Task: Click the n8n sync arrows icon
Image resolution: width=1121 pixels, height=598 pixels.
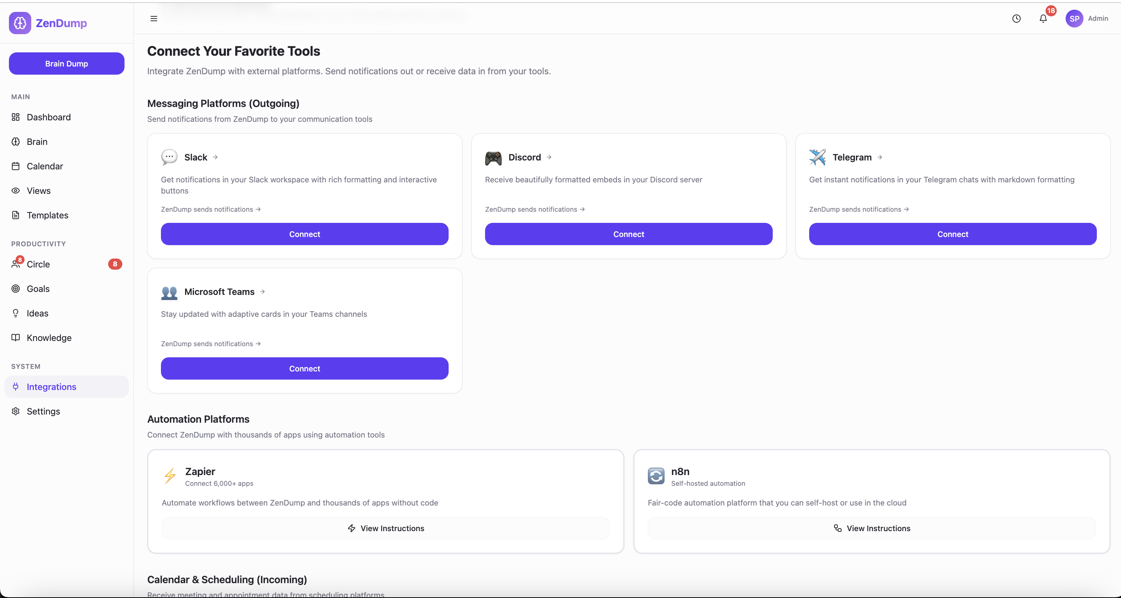Action: tap(656, 476)
